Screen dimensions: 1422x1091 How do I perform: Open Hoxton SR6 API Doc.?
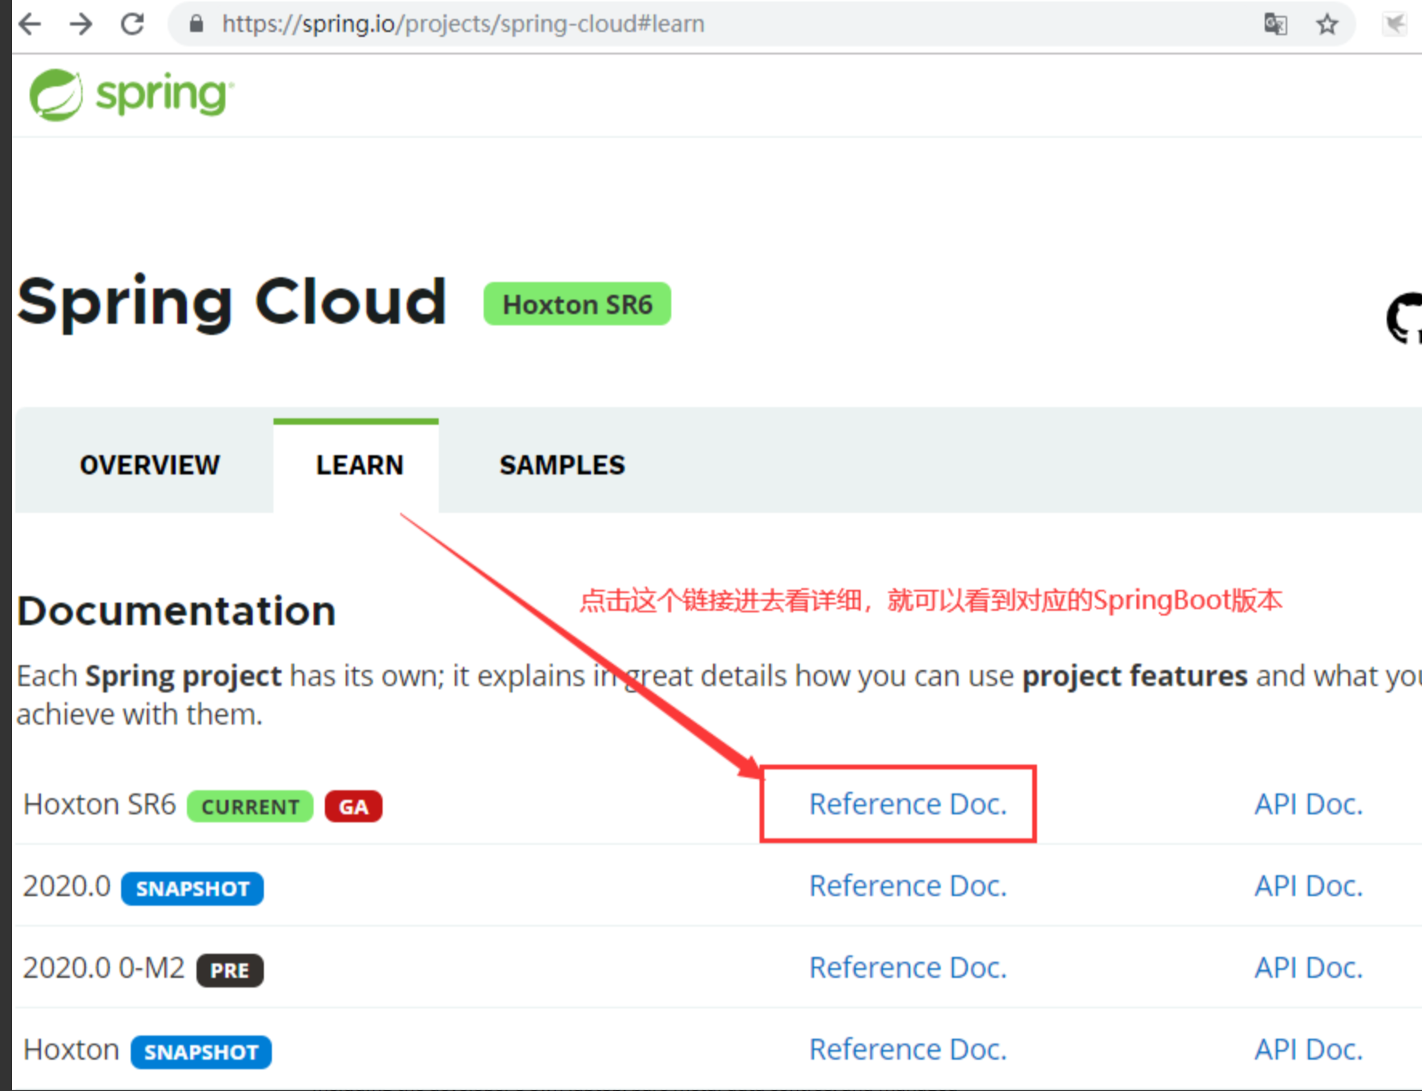tap(1309, 804)
